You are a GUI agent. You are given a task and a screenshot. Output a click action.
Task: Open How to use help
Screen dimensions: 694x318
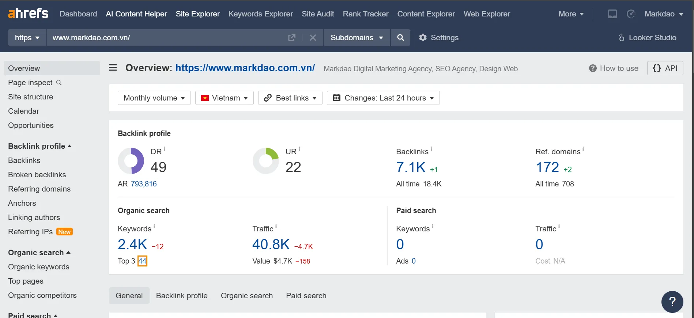614,68
